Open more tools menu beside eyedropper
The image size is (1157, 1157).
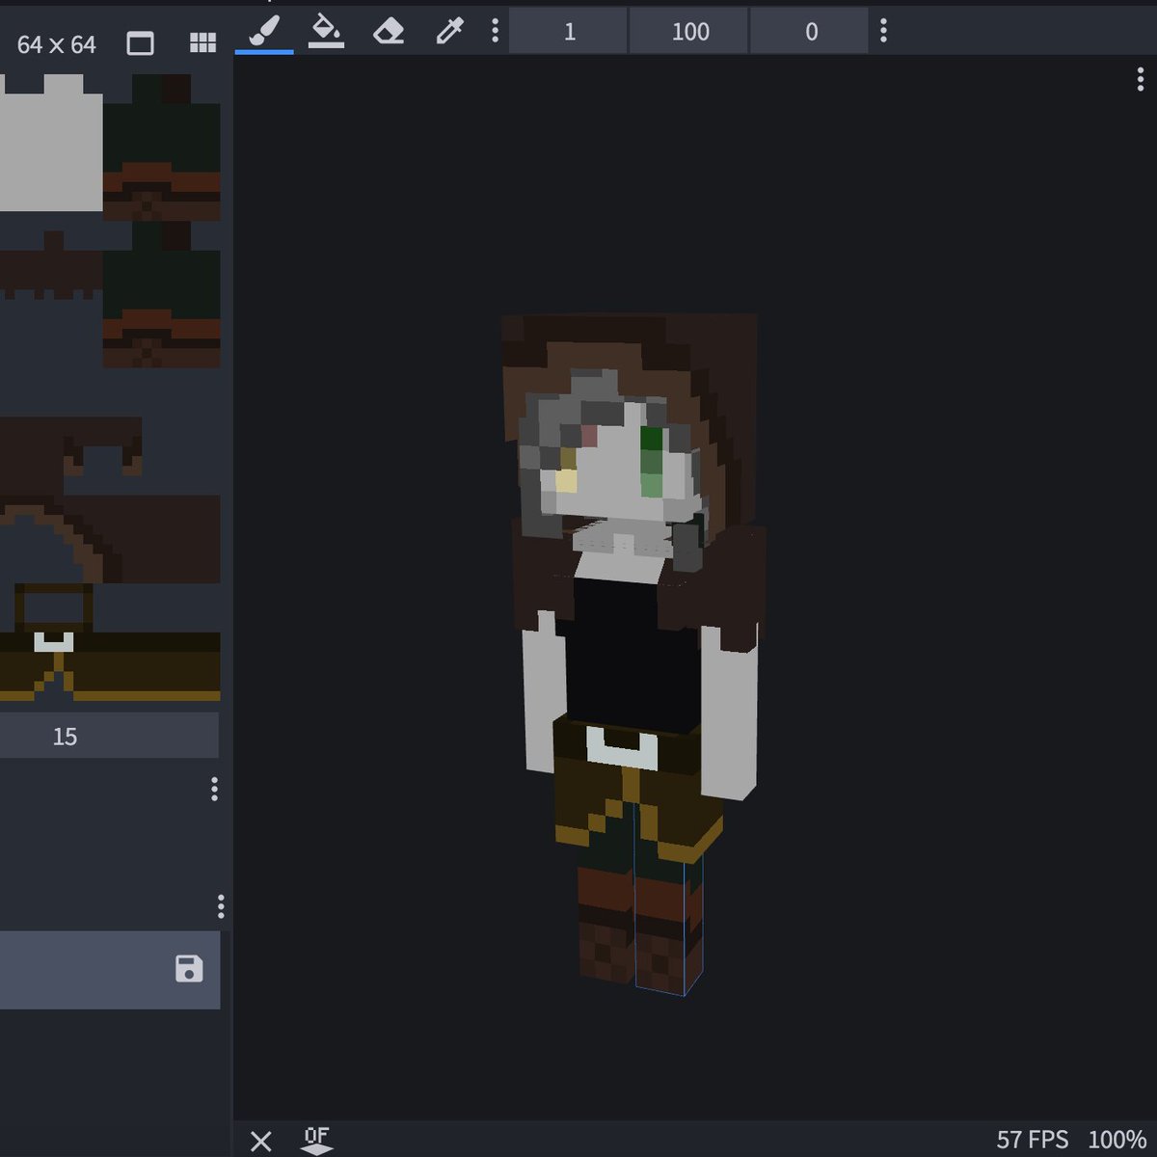pyautogui.click(x=495, y=31)
